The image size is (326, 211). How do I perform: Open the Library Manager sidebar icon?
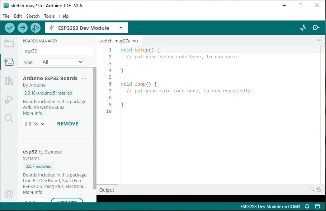[9, 81]
